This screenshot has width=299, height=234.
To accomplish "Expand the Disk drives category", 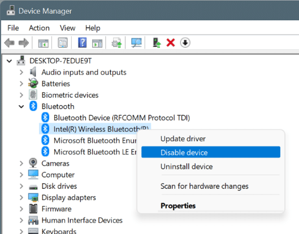I will [x=21, y=186].
